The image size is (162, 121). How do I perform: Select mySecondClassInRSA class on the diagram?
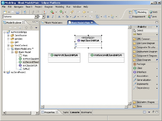[x=106, y=58]
